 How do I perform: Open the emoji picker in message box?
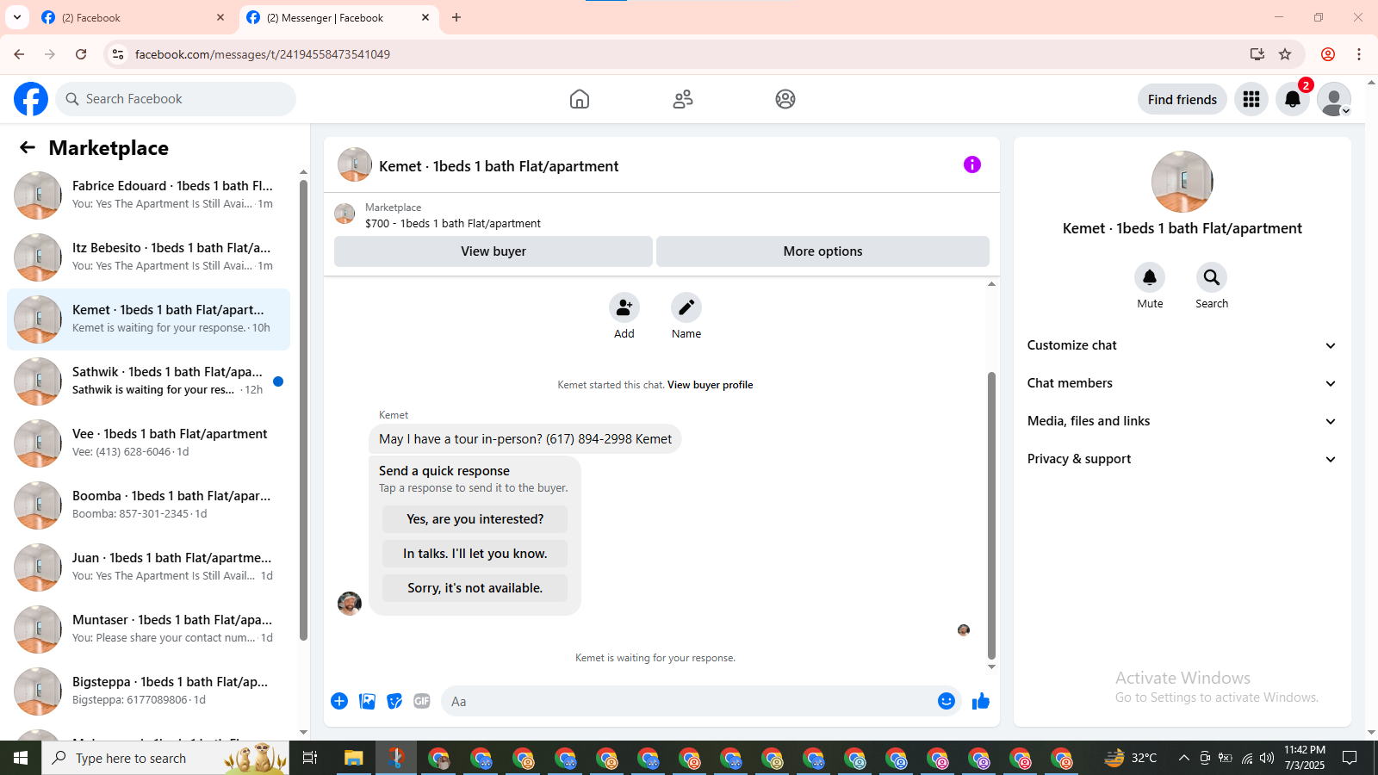tap(947, 701)
